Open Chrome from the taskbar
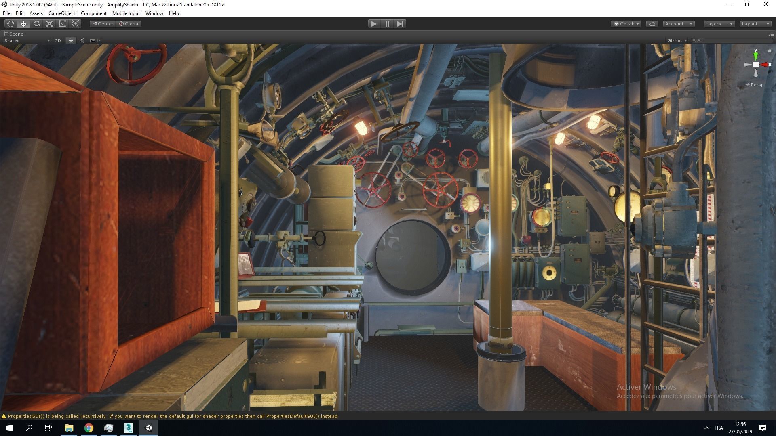This screenshot has height=436, width=776. point(89,428)
